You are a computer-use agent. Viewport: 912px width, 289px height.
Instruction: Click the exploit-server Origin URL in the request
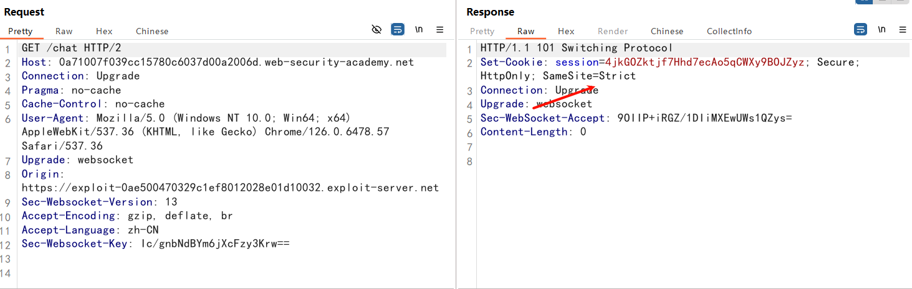click(230, 188)
